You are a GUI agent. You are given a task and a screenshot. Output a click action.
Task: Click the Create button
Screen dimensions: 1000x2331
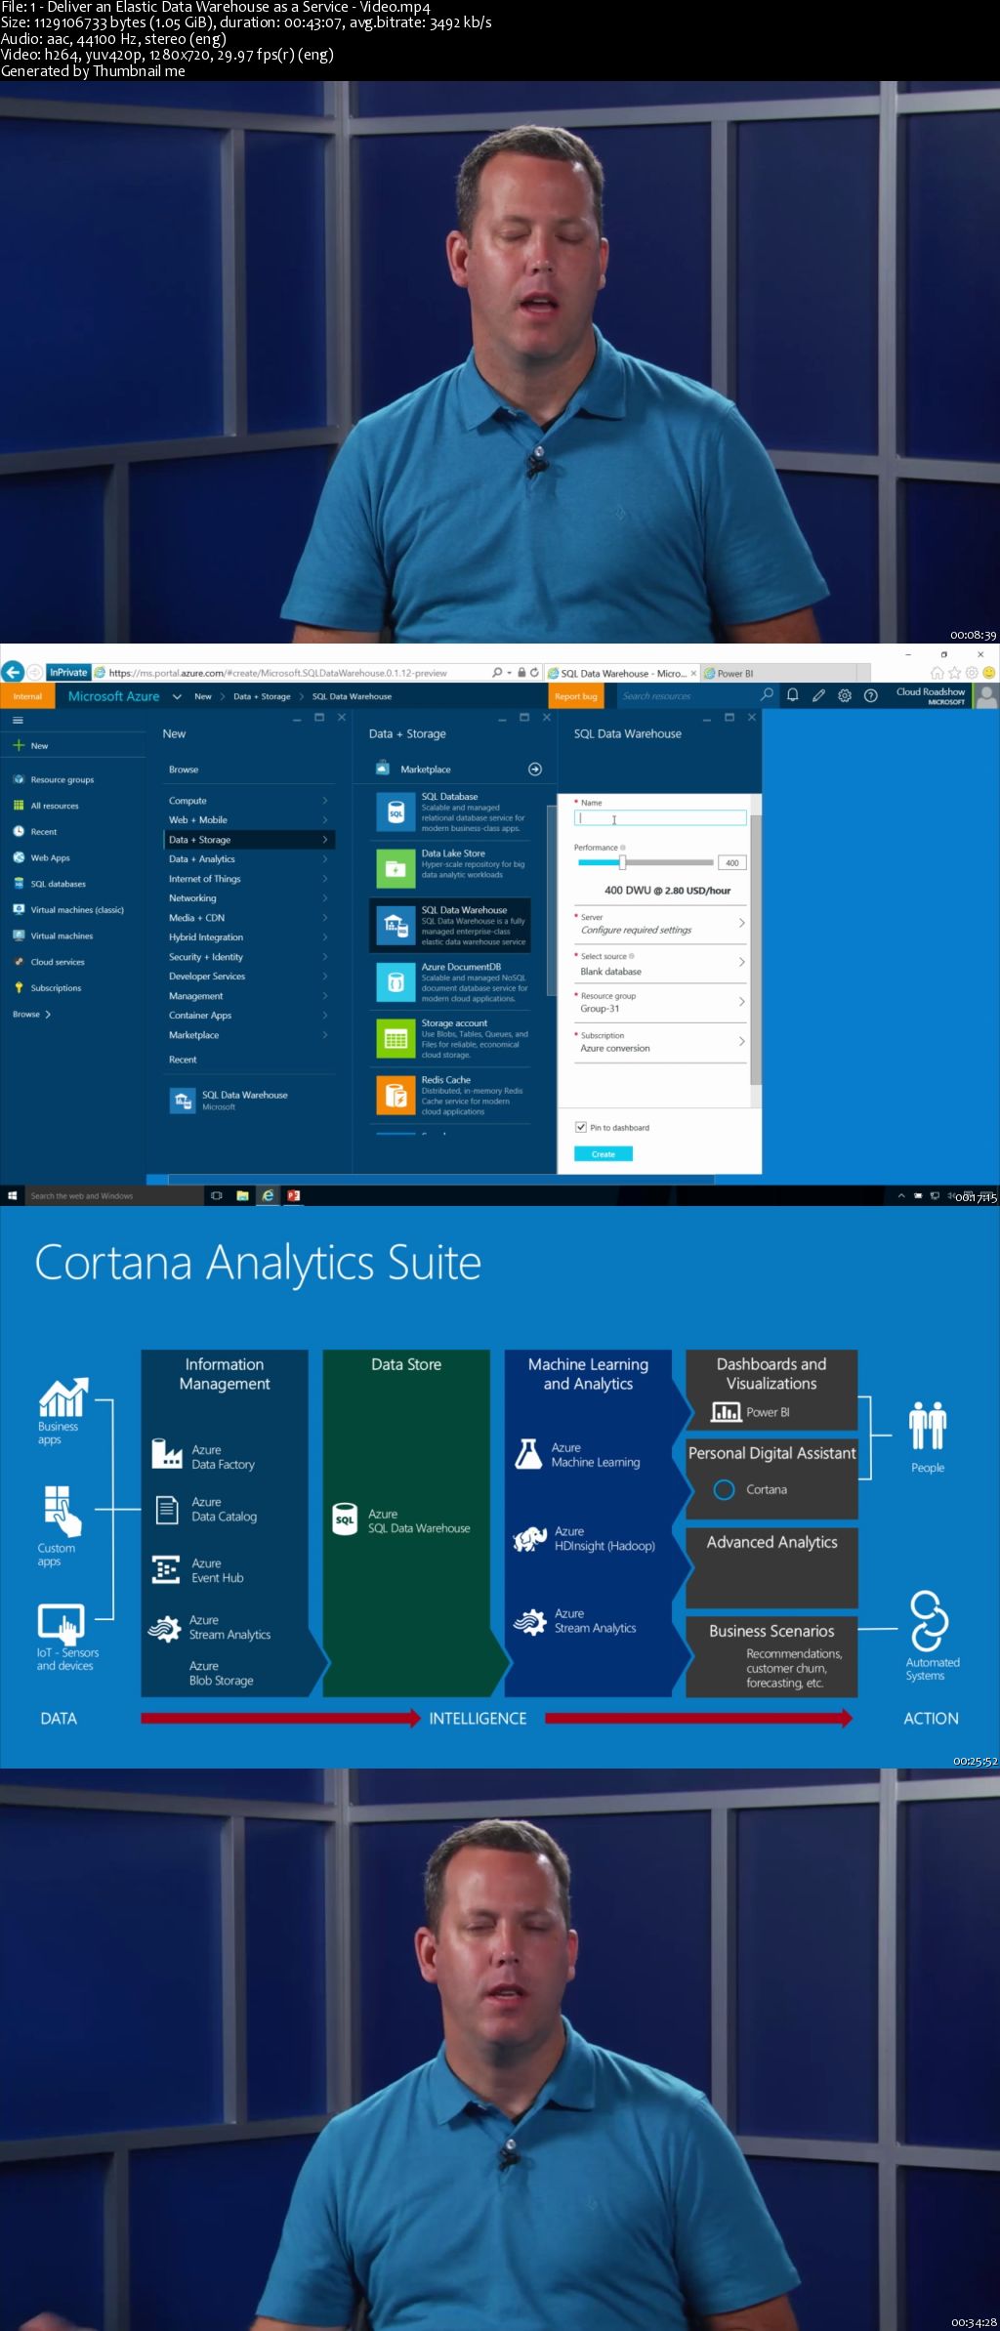(x=604, y=1154)
